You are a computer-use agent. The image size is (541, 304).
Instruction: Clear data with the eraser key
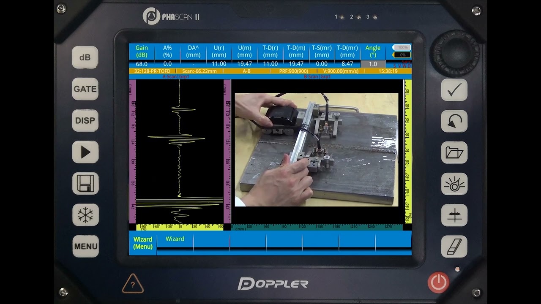(x=454, y=247)
